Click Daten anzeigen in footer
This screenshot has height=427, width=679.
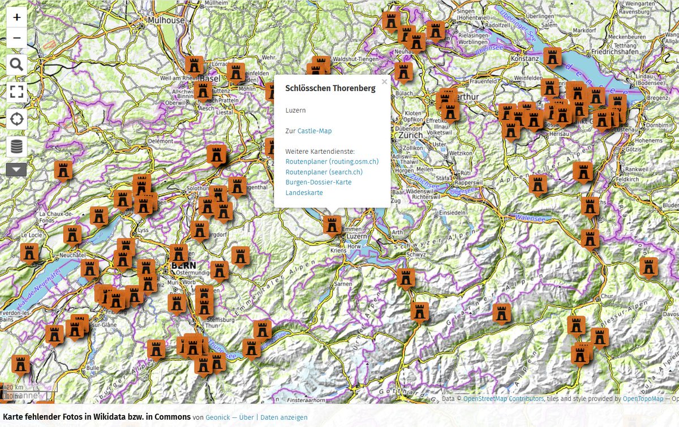[284, 417]
